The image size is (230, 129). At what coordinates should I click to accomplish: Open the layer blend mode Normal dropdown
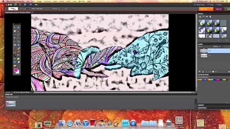click(205, 47)
